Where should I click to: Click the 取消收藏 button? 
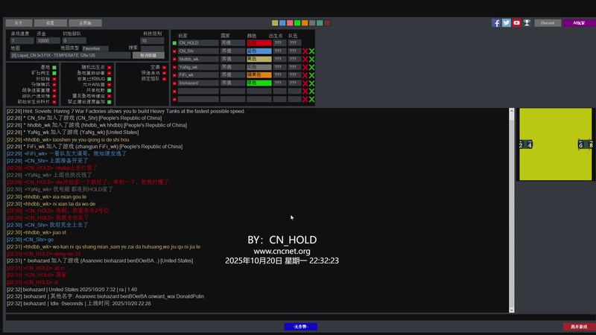[x=148, y=55]
